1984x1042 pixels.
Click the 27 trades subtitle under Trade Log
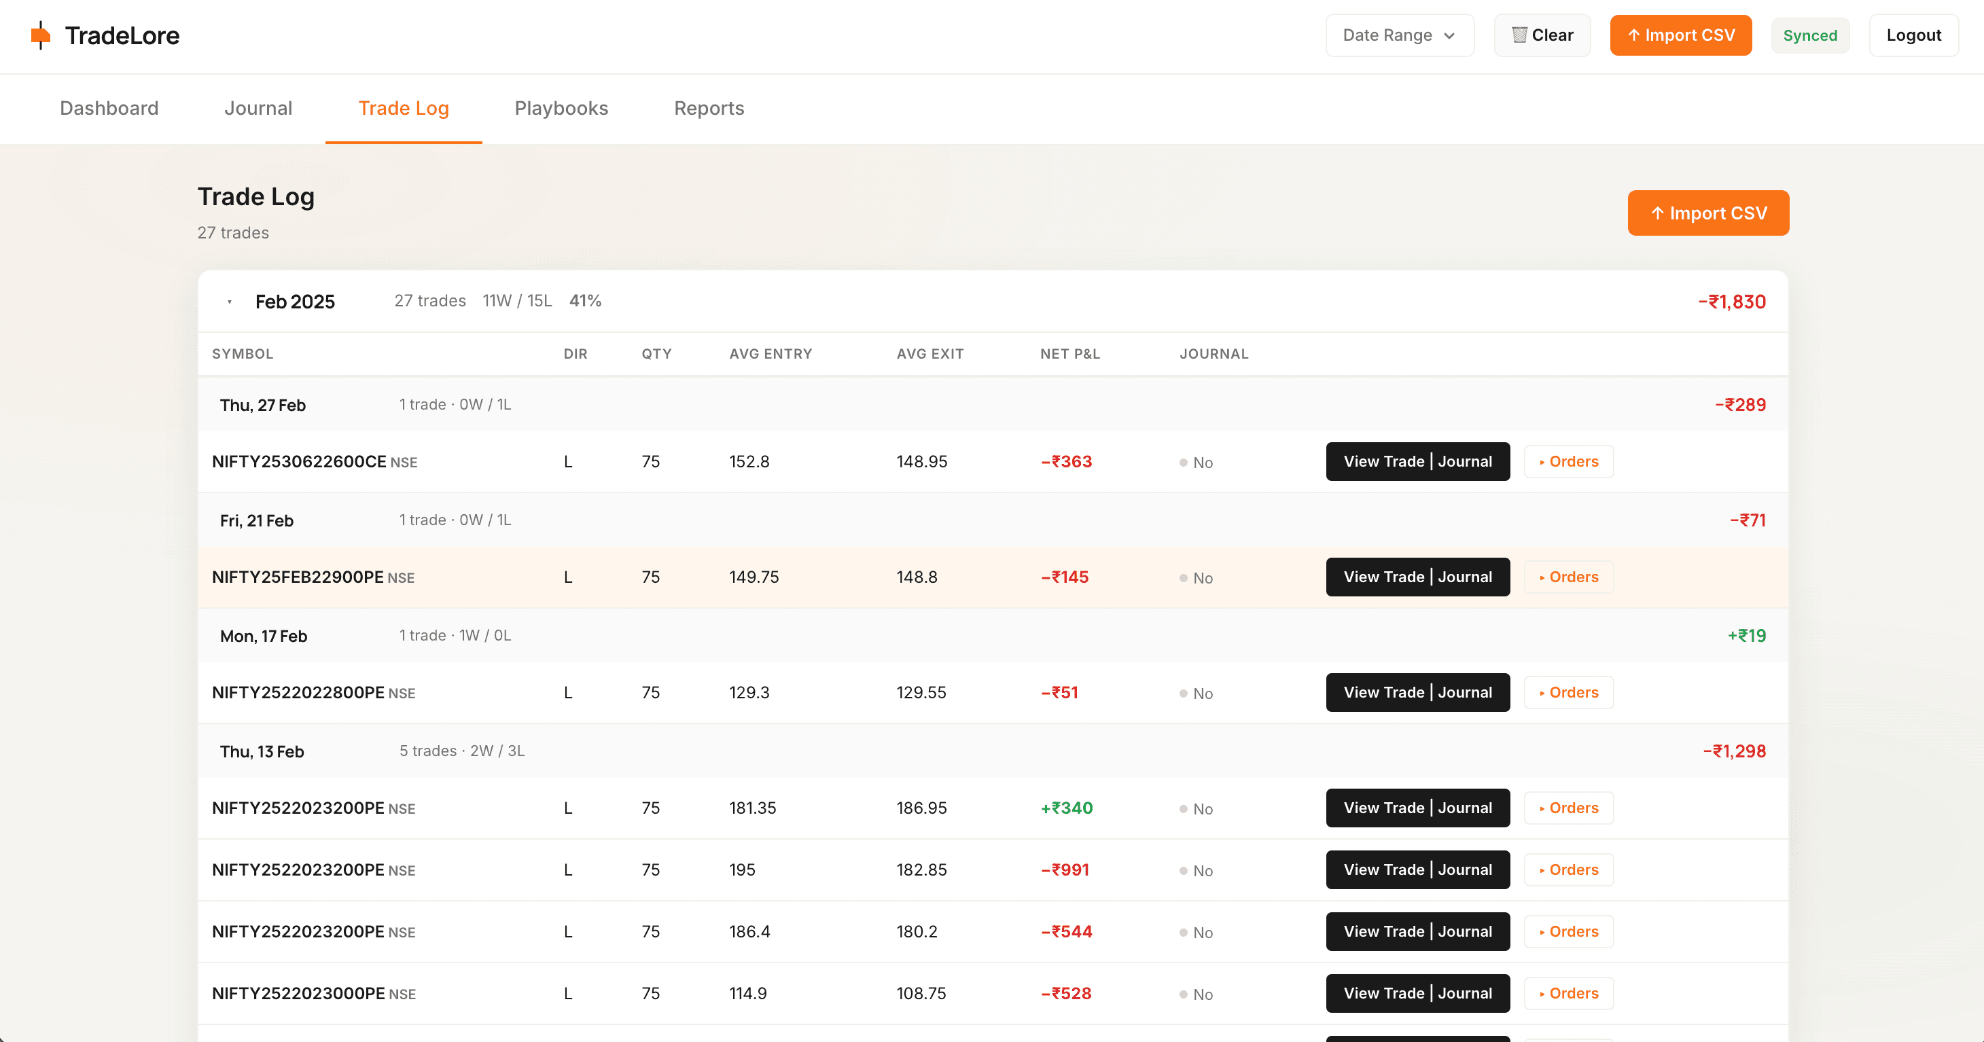(233, 232)
